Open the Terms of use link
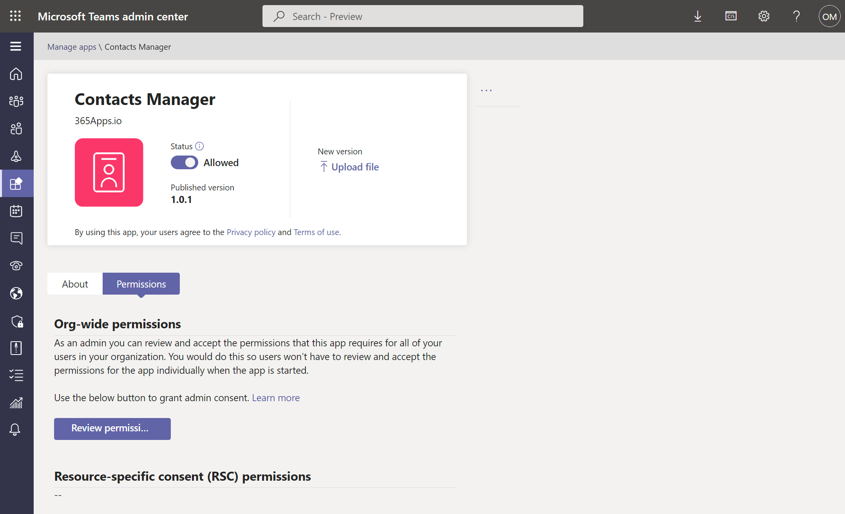This screenshot has height=514, width=845. point(317,232)
